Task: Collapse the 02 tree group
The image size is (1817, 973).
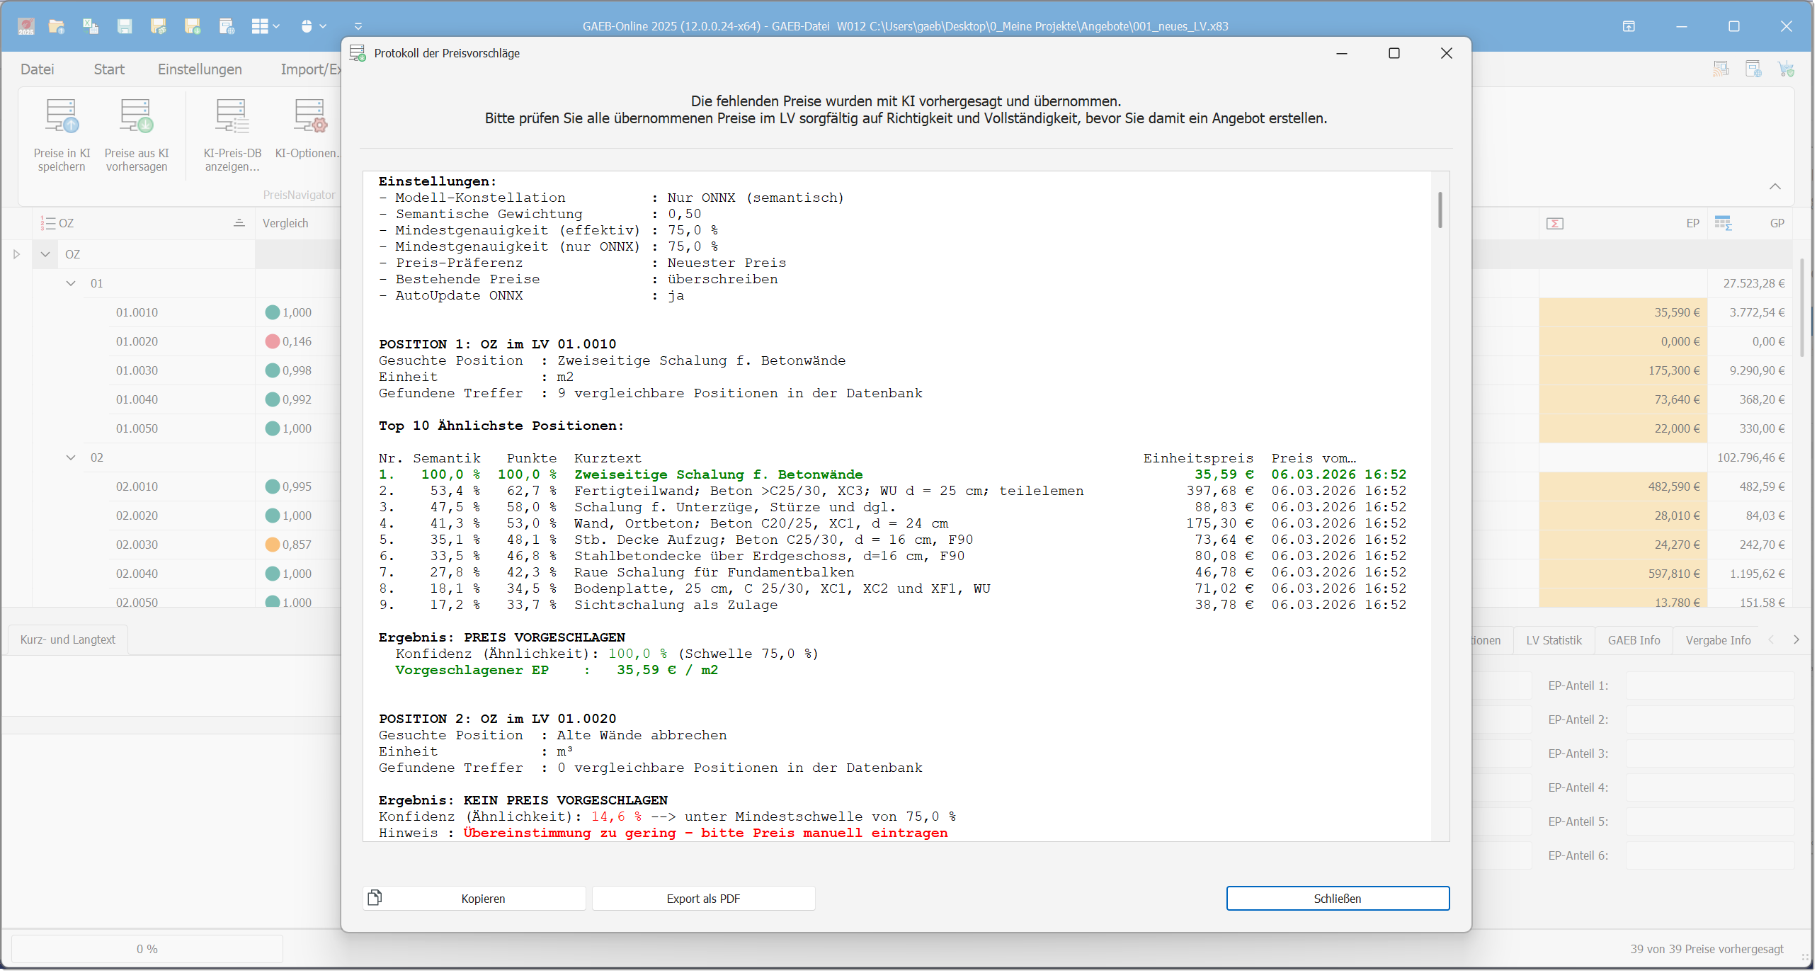Action: coord(71,457)
